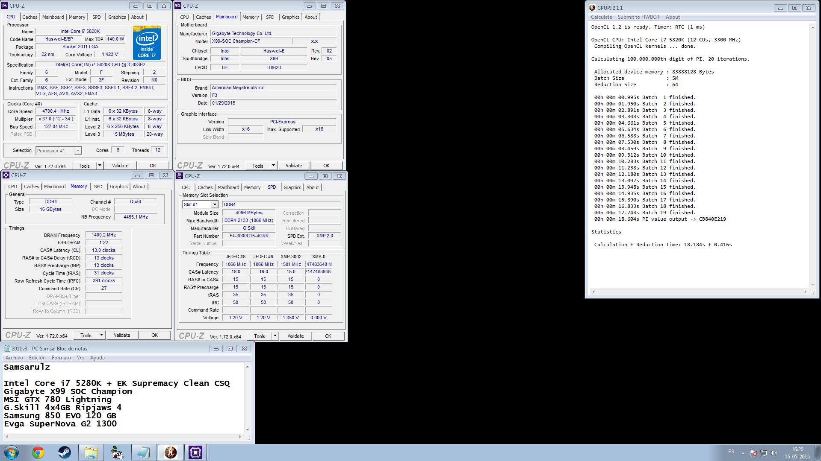821x461 pixels.
Task: Click Validate in CPU-Z Motherboard window
Action: [294, 166]
